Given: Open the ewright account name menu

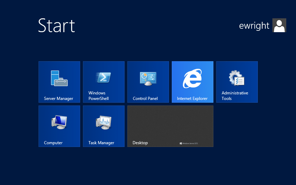Looking at the screenshot, I should point(254,26).
